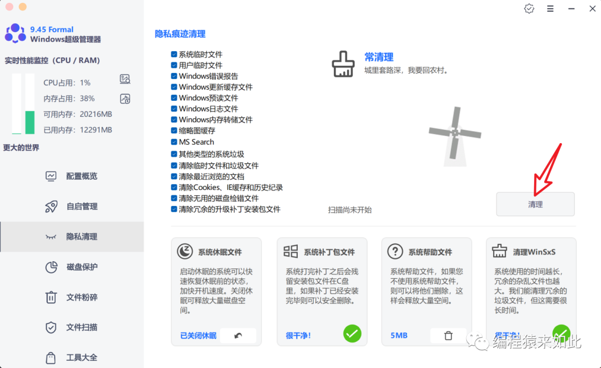Toggle 清除无用的磁盘检错文件 checkbox
Screen dimensions: 601x368
click(x=174, y=198)
